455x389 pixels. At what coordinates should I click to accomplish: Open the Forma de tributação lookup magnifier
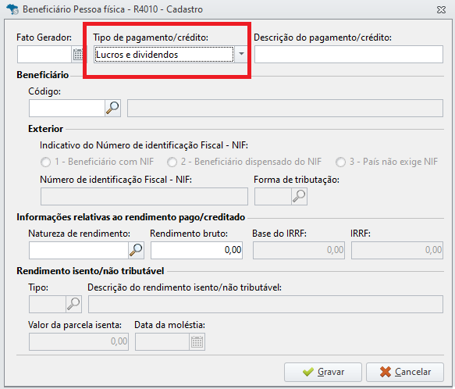coord(299,196)
